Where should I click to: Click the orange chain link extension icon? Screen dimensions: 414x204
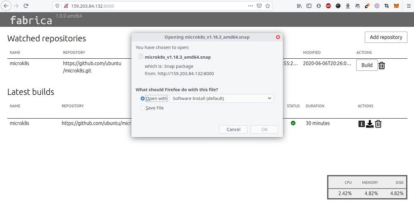367,6
